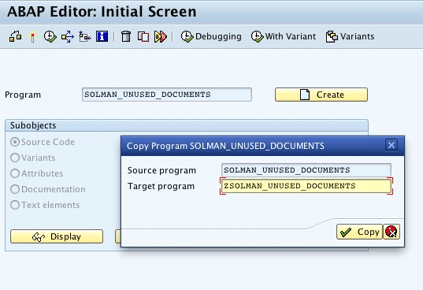
Task: Confirm with the Copy button in dialog
Action: tap(360, 232)
